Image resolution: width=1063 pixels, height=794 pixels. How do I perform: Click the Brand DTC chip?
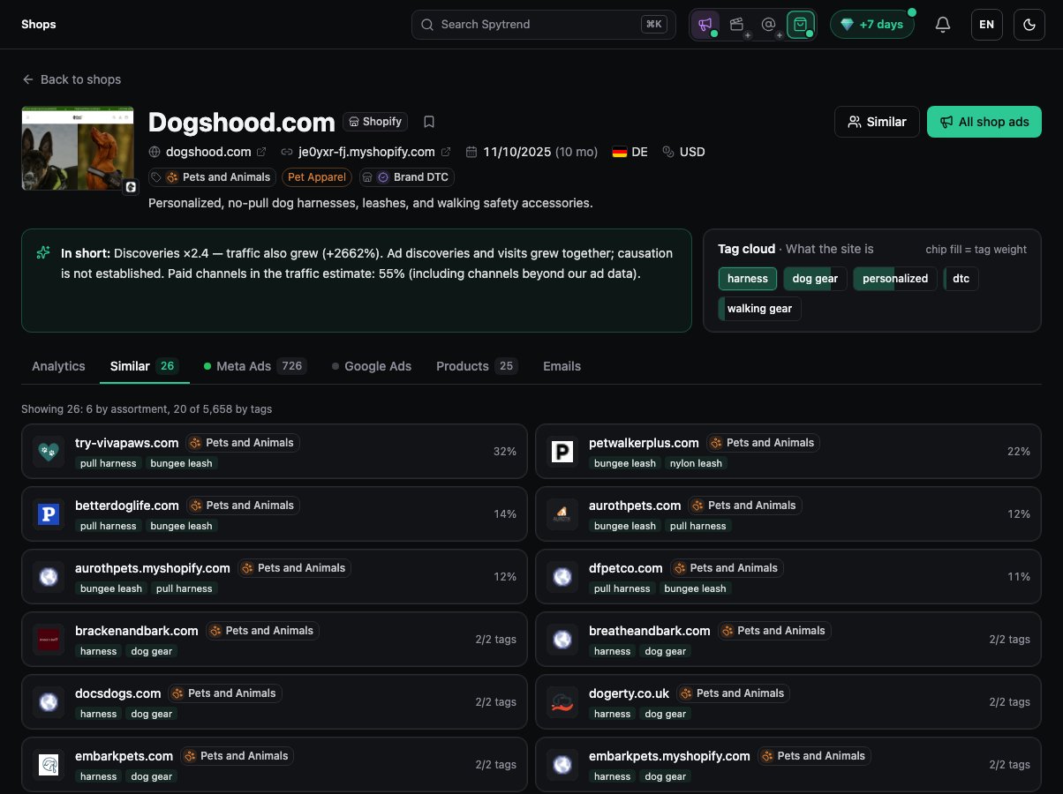coord(406,177)
